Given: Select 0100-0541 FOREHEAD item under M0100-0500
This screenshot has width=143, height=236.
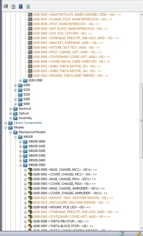Looking at the screenshot, I should (x=76, y=212).
